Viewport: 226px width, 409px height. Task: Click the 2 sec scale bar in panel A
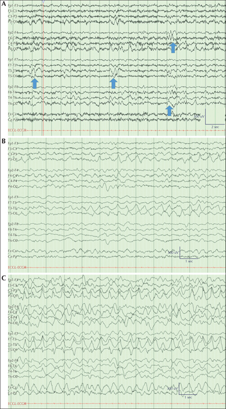pos(215,124)
